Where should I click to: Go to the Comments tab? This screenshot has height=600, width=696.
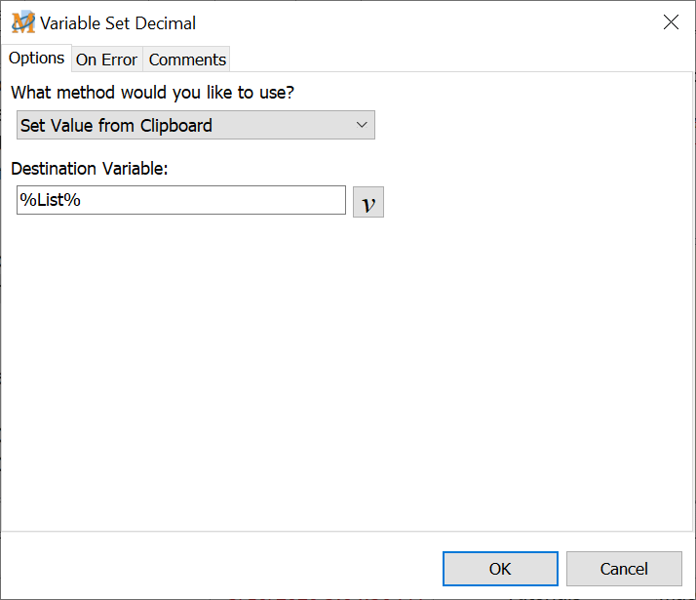pyautogui.click(x=187, y=60)
